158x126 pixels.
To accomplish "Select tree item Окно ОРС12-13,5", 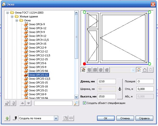I will click(x=39, y=56).
